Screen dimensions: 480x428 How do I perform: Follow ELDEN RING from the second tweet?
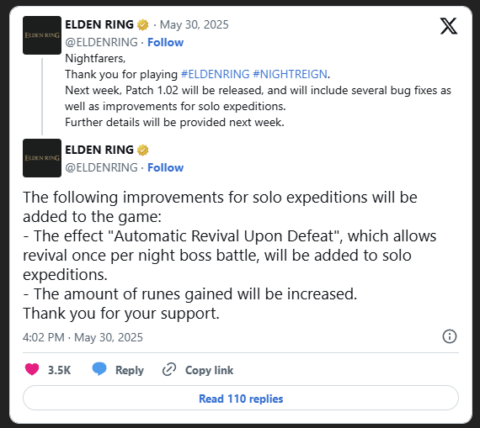(165, 167)
